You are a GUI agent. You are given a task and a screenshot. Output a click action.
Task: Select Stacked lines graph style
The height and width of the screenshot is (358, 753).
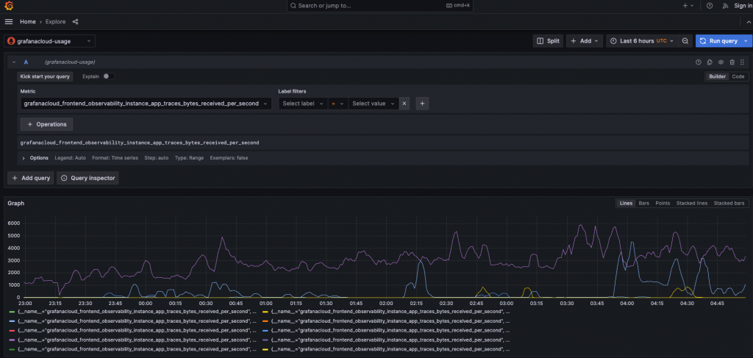[692, 204]
